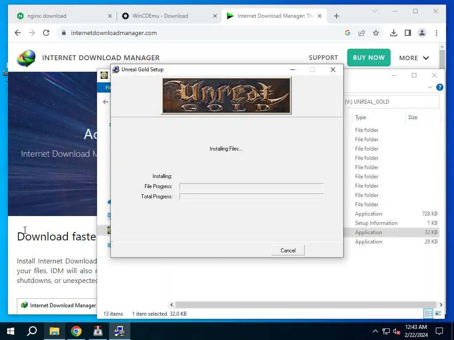Image resolution: width=454 pixels, height=340 pixels.
Task: Click Explorer back arrow
Action: coord(106,102)
